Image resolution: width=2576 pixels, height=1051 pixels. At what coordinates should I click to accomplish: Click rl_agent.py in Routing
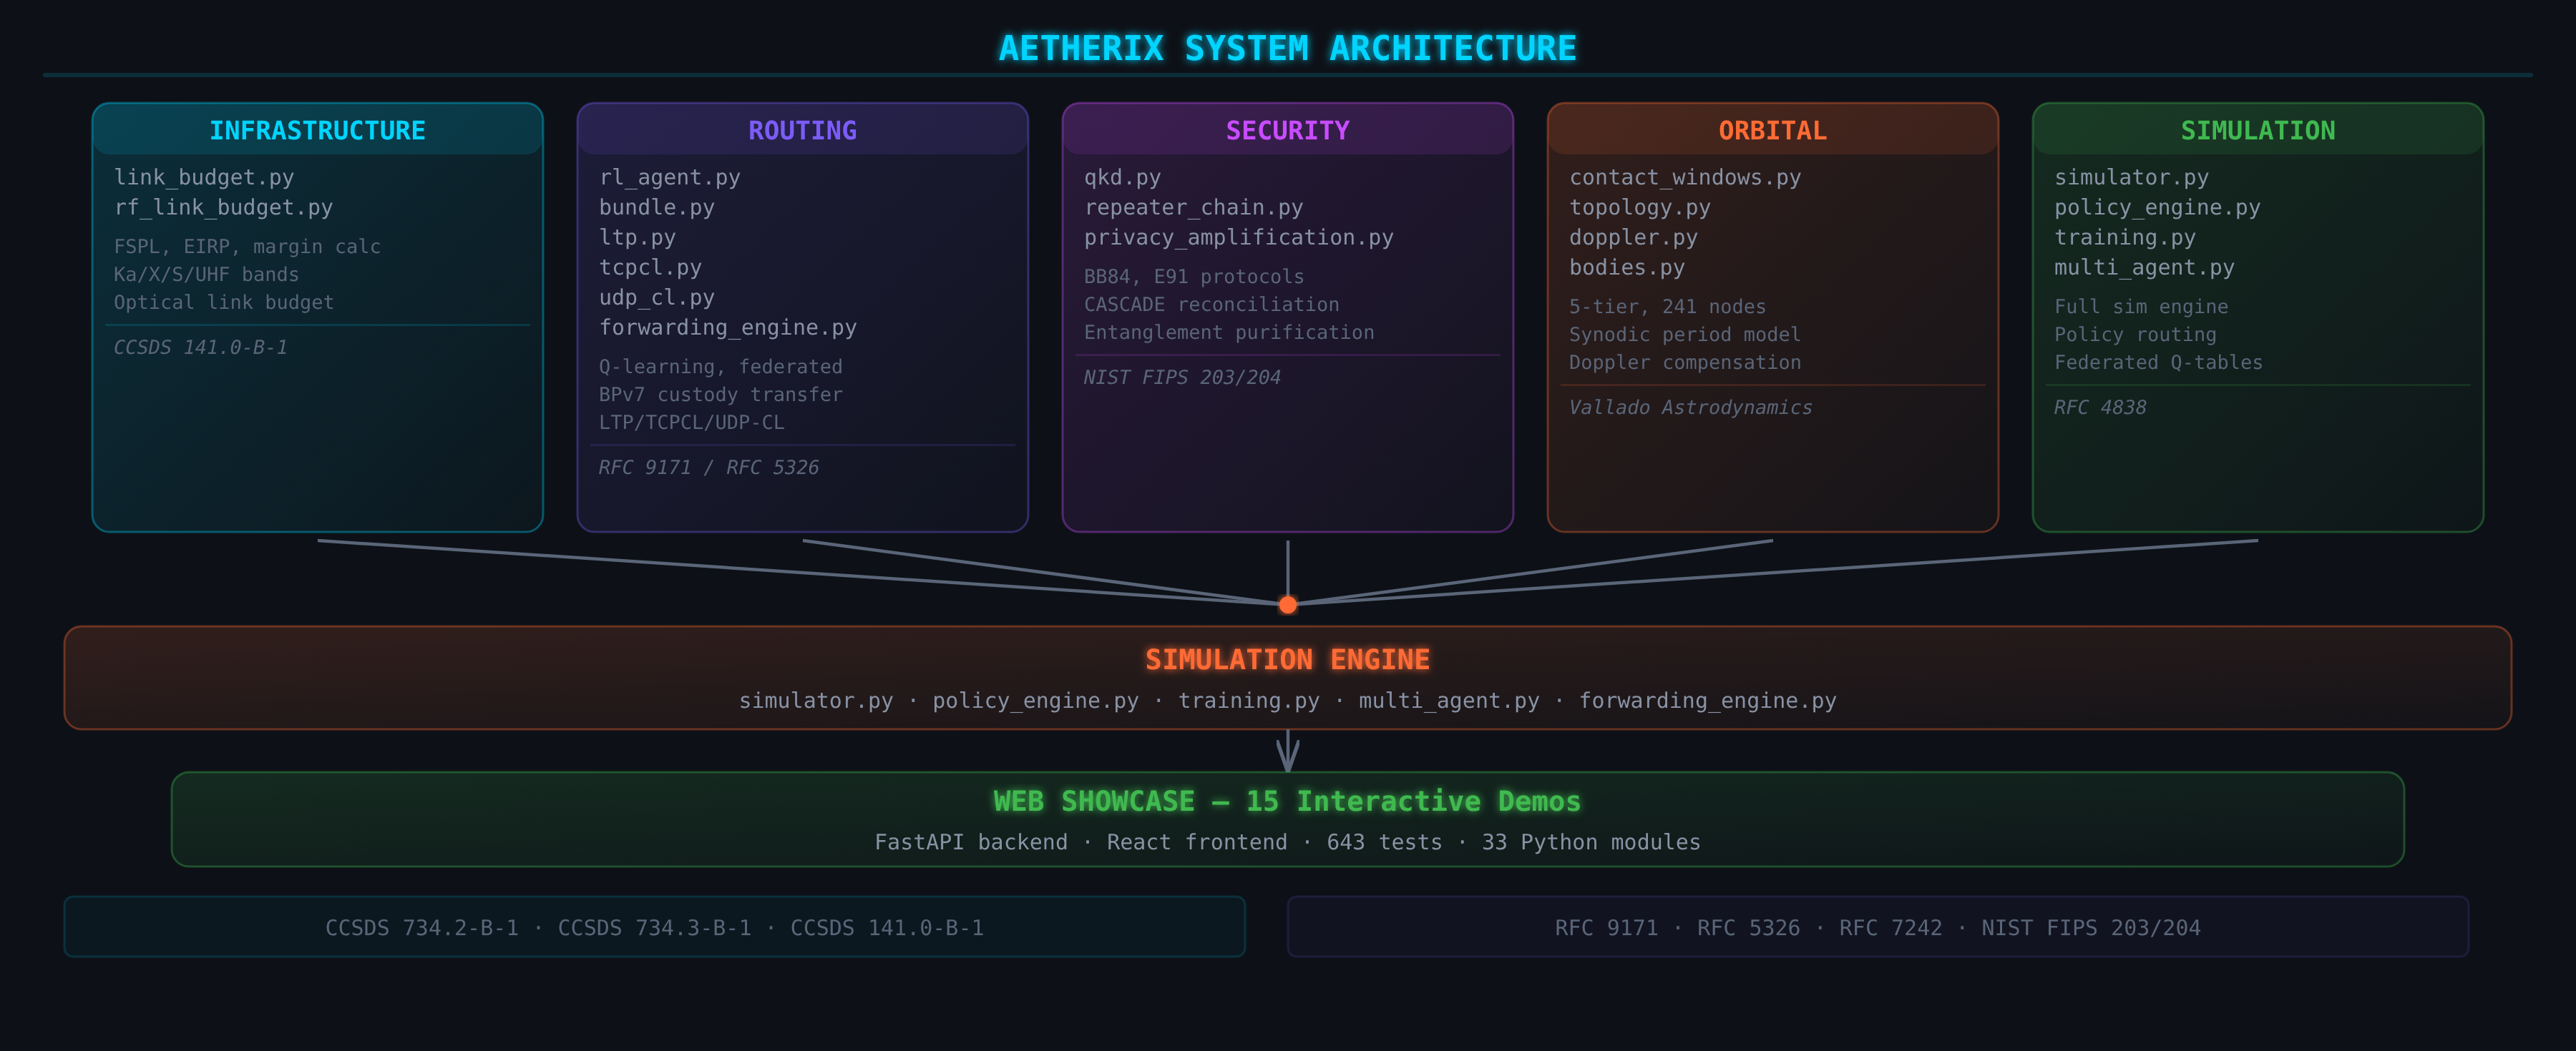(x=670, y=178)
